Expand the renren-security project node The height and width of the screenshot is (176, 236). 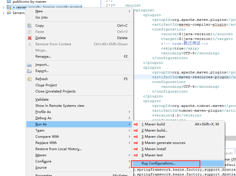click(3, 7)
